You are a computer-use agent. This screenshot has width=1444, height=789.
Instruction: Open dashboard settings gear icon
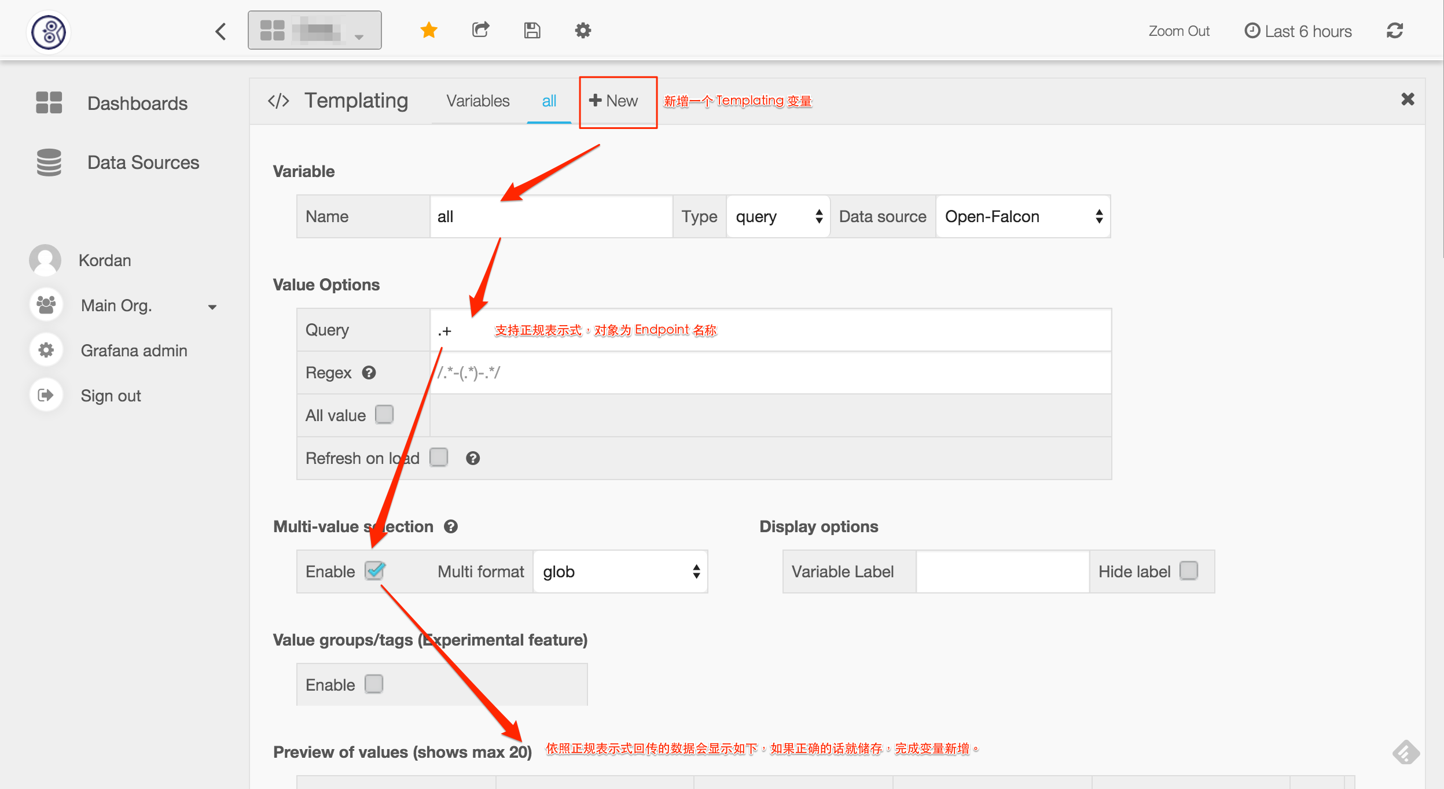click(x=583, y=30)
